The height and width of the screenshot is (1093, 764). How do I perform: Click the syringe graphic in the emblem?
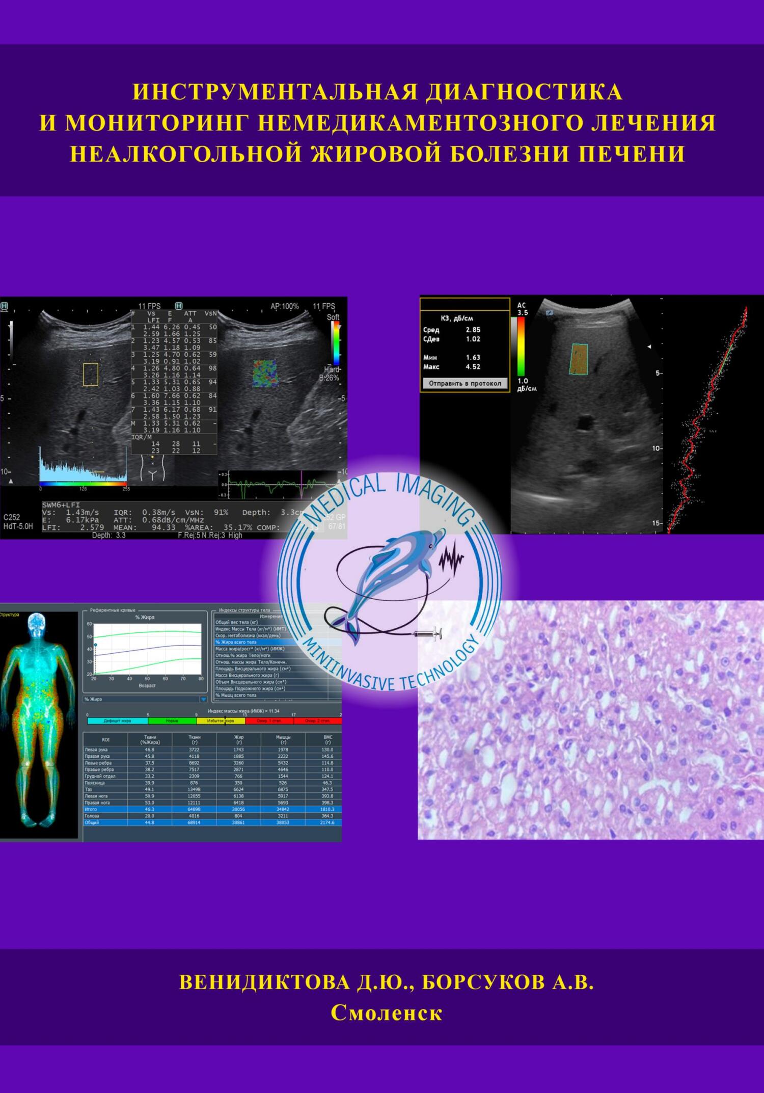(x=427, y=634)
